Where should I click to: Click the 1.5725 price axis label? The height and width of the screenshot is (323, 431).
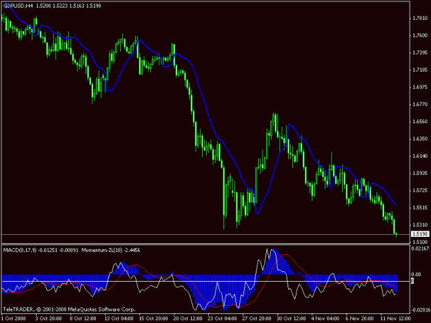(420, 191)
